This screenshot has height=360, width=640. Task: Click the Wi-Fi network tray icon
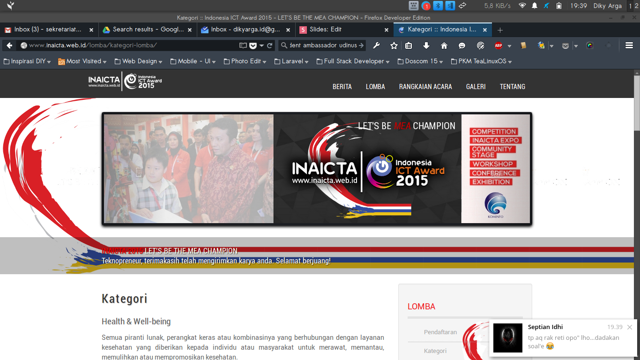(x=522, y=6)
